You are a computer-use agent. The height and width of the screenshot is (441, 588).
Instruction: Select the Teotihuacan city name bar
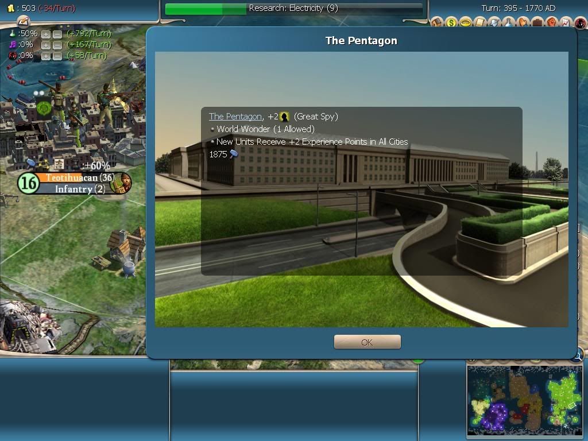point(77,177)
